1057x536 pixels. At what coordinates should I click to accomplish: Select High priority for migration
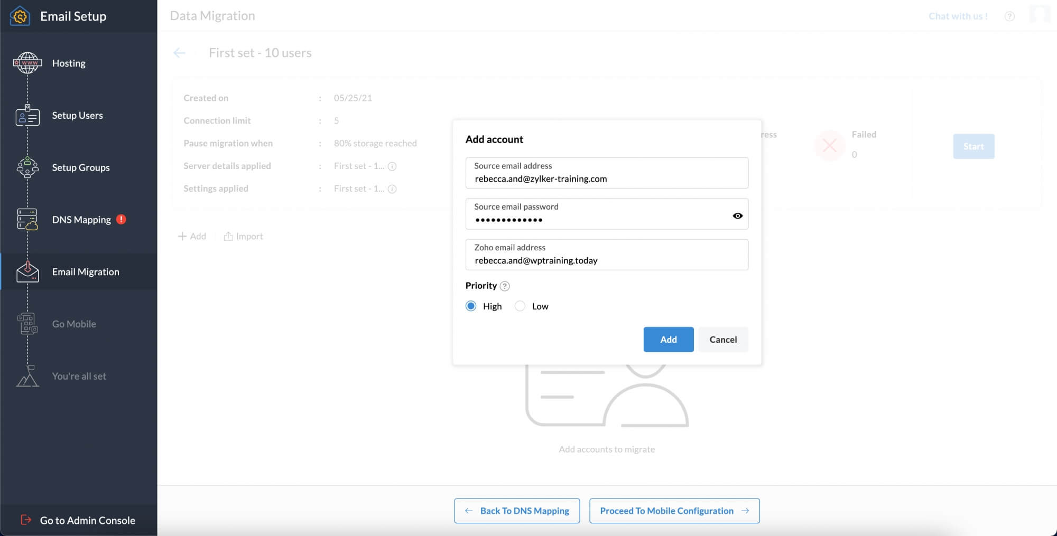(470, 306)
